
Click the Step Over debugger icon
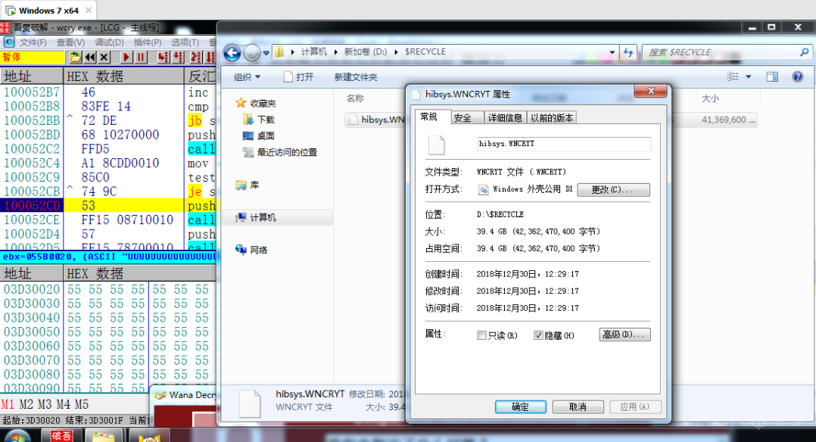(x=177, y=58)
